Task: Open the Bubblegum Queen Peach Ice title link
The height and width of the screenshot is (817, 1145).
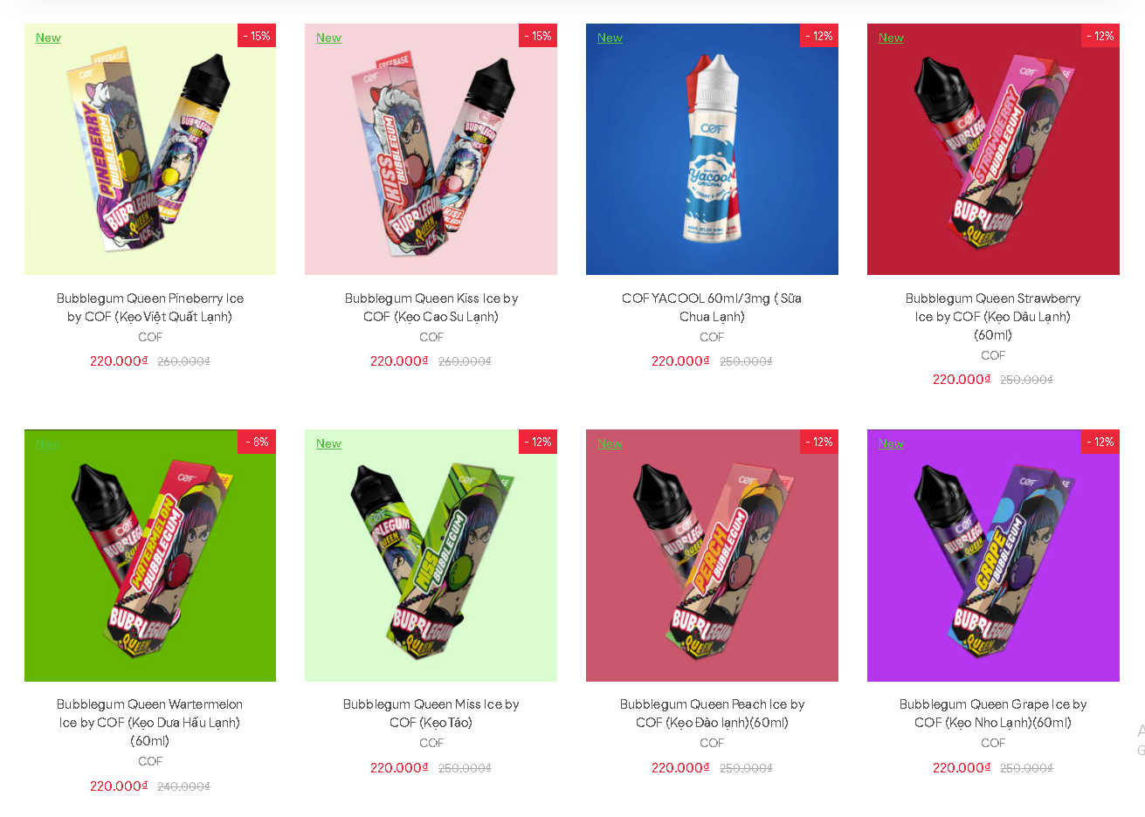Action: (712, 713)
